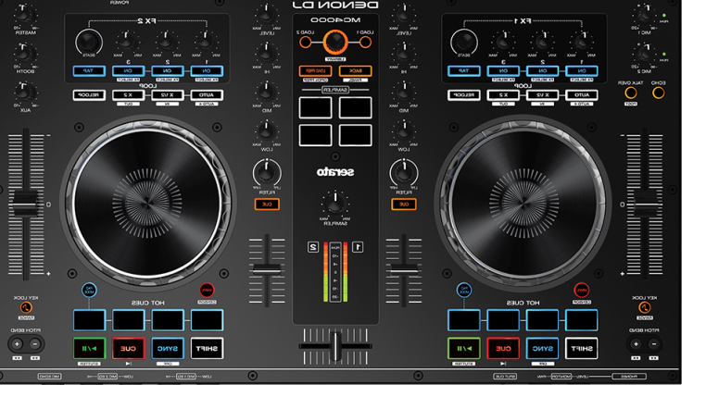
Task: Click the Pad Mode button on the FX 2 deck
Action: (x=89, y=290)
